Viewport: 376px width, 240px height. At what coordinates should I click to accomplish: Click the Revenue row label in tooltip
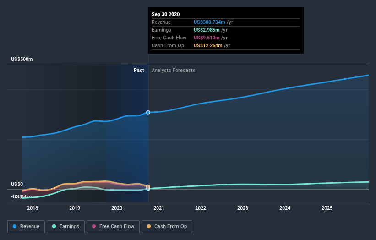161,22
